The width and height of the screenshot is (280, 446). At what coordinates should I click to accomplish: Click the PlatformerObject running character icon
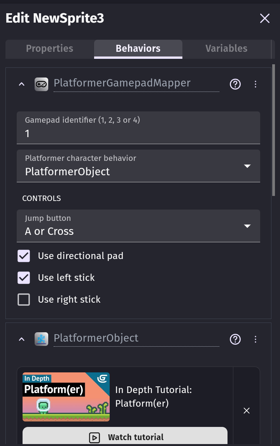(x=42, y=339)
